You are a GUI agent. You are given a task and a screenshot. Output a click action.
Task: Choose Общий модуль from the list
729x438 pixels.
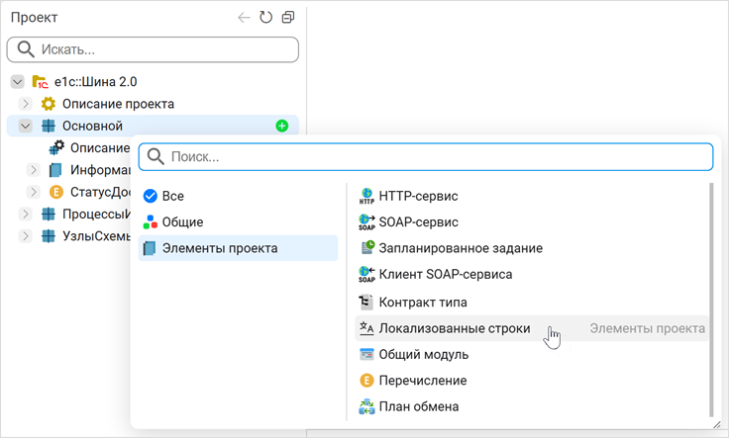tap(532, 355)
